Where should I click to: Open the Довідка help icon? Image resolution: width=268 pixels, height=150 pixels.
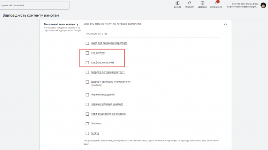click(x=202, y=3)
